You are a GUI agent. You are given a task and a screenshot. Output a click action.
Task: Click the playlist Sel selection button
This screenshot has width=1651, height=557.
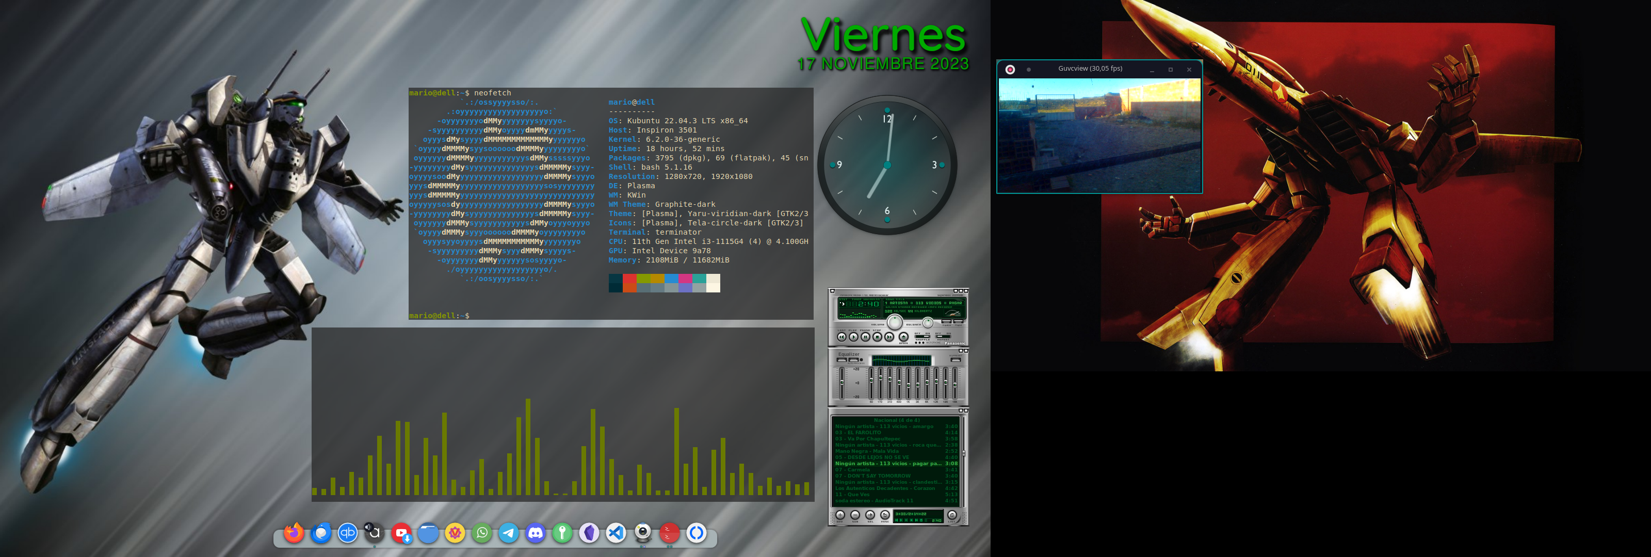(x=870, y=515)
